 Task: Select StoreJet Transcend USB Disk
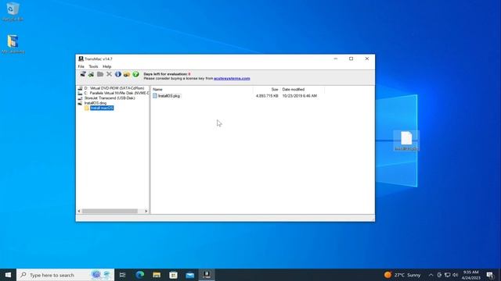[x=110, y=98]
